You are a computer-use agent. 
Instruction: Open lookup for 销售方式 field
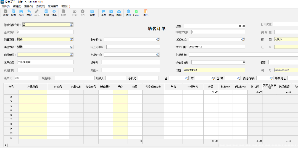pos(72,47)
